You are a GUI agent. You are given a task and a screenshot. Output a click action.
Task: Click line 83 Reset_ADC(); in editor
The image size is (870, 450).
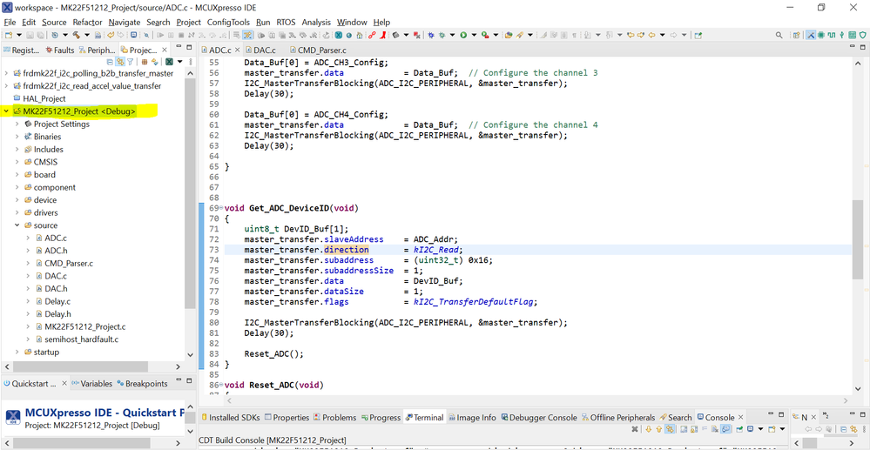click(x=273, y=353)
